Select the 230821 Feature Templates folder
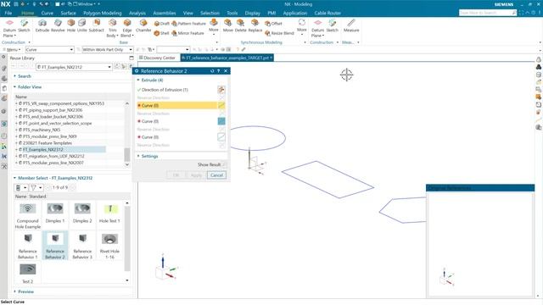The width and height of the screenshot is (543, 305). [x=48, y=143]
